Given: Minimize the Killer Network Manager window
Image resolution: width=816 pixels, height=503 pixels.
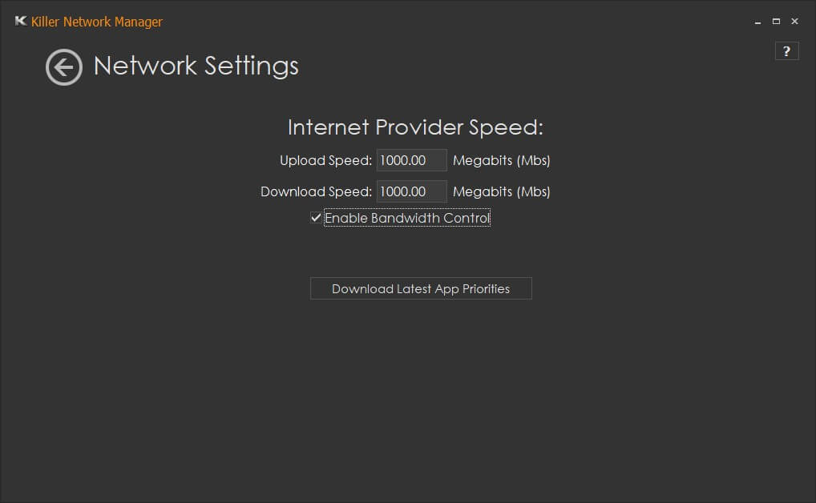Looking at the screenshot, I should [757, 22].
